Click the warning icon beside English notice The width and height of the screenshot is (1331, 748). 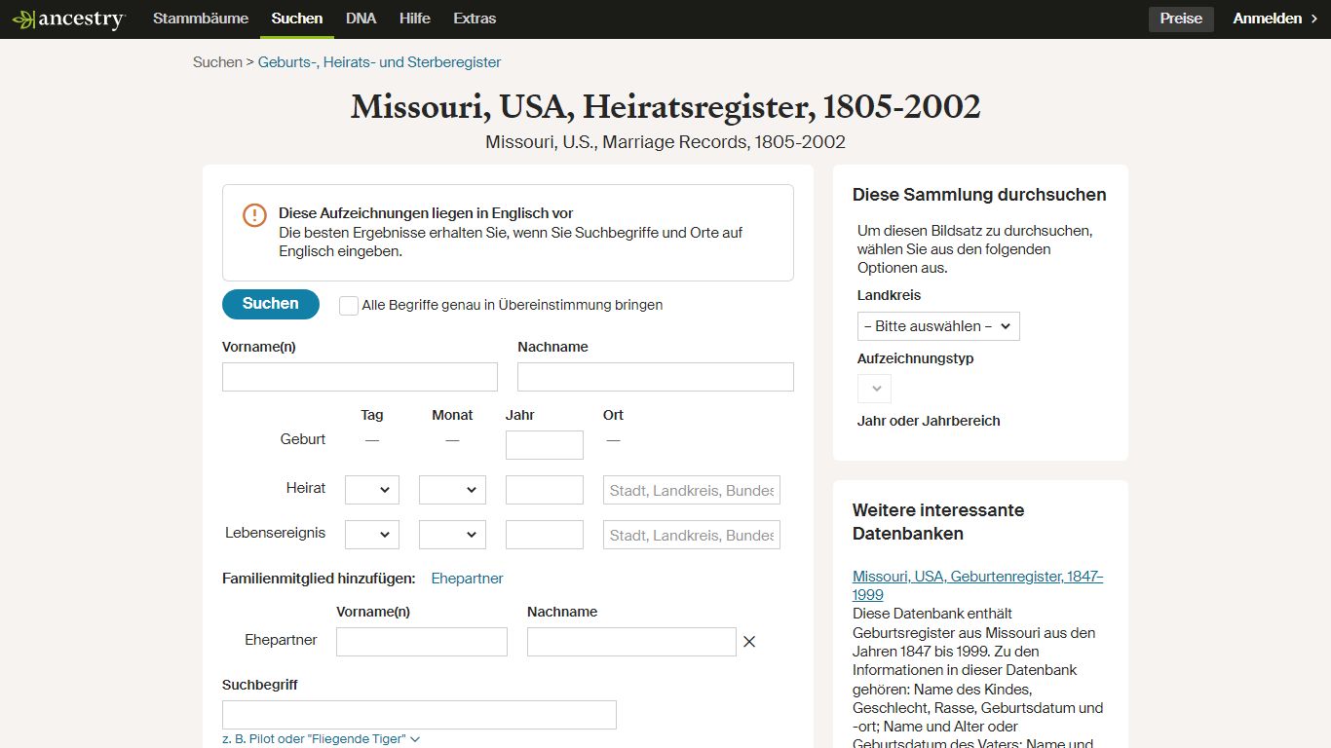point(254,215)
